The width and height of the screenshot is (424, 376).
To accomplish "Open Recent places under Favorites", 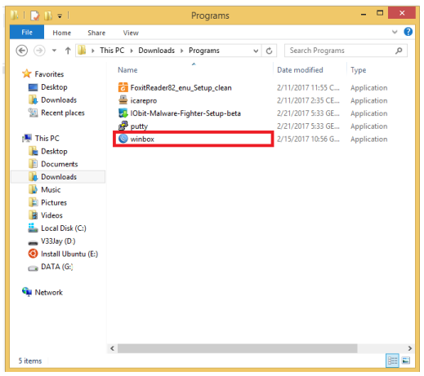I will tap(56, 113).
